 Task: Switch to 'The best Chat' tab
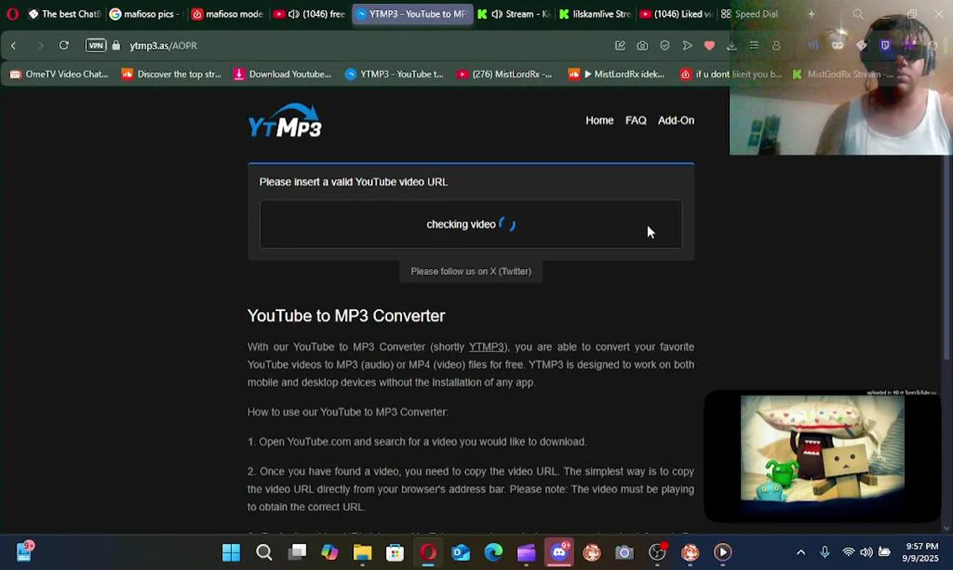[x=63, y=14]
